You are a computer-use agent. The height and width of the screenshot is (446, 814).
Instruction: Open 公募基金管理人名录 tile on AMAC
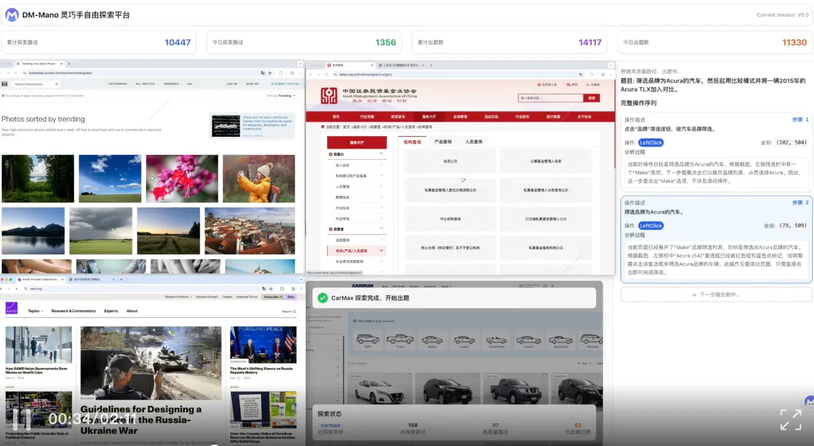coord(546,161)
